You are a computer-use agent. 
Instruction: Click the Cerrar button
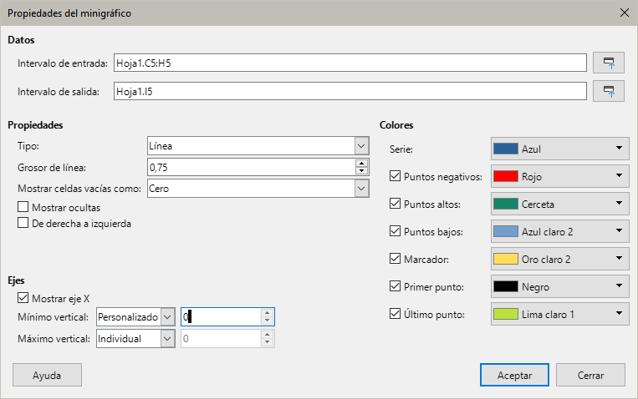[x=590, y=375]
